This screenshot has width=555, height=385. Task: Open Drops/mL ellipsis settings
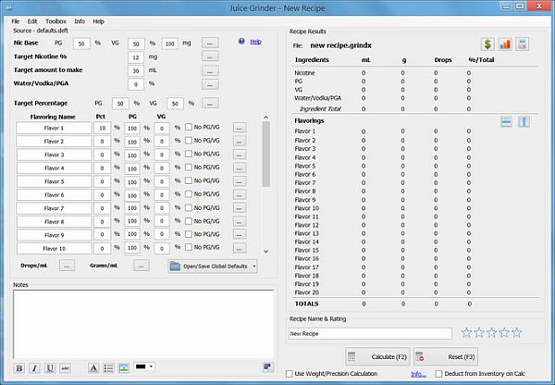(67, 266)
